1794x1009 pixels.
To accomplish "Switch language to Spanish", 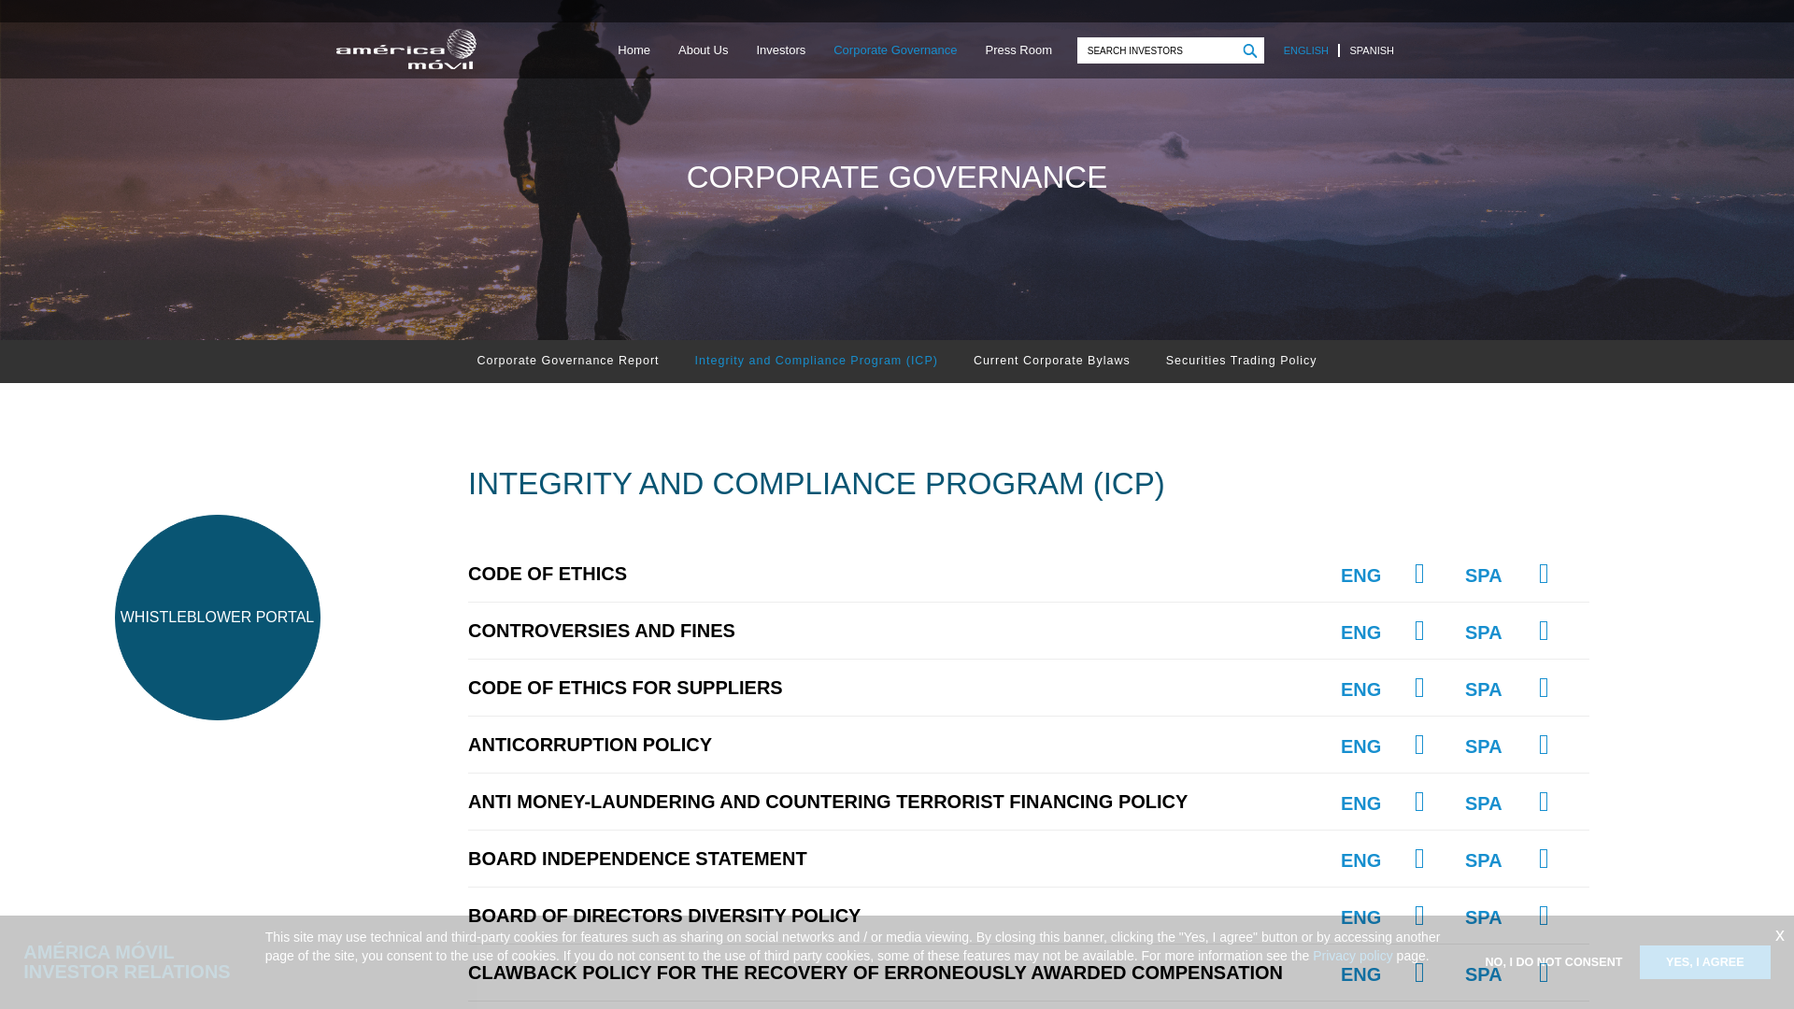I will (1372, 50).
